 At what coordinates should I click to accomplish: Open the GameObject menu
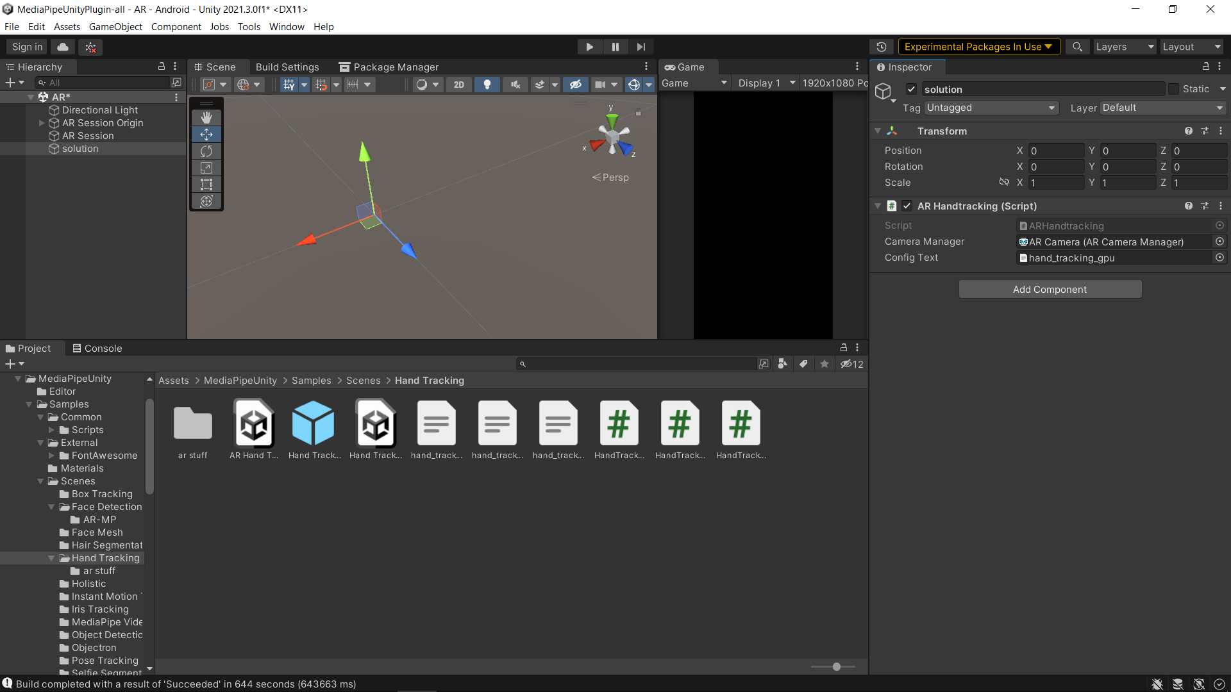(115, 26)
